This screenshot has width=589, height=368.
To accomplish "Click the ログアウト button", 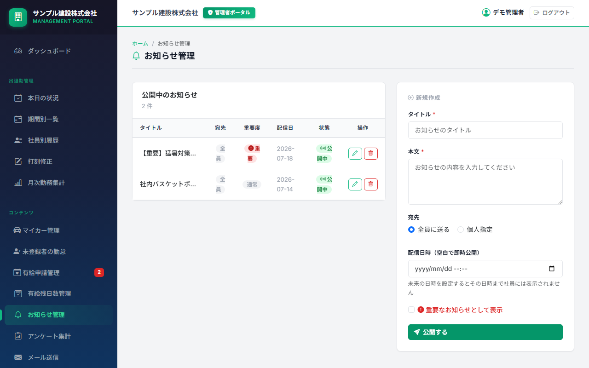I will pyautogui.click(x=552, y=13).
